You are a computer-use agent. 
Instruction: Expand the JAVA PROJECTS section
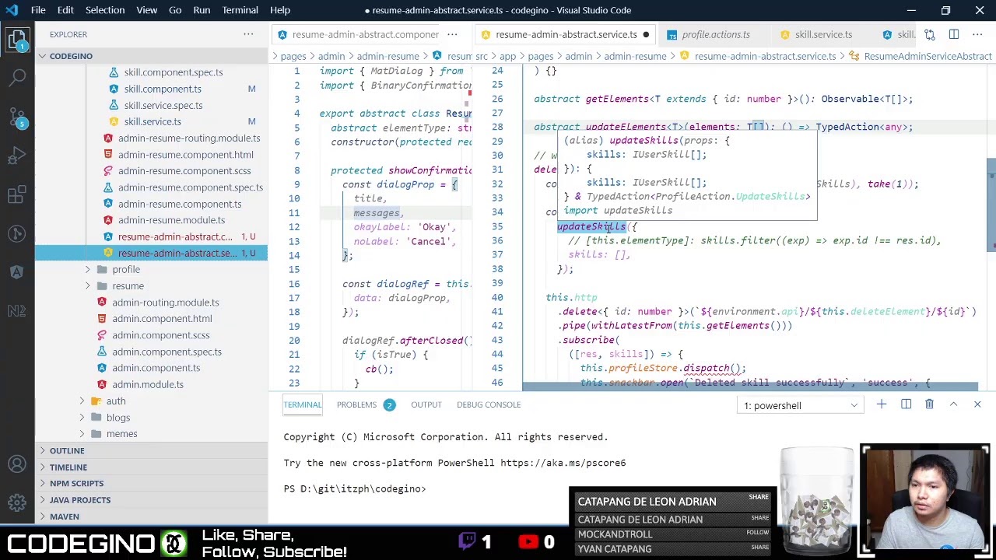coord(151,499)
